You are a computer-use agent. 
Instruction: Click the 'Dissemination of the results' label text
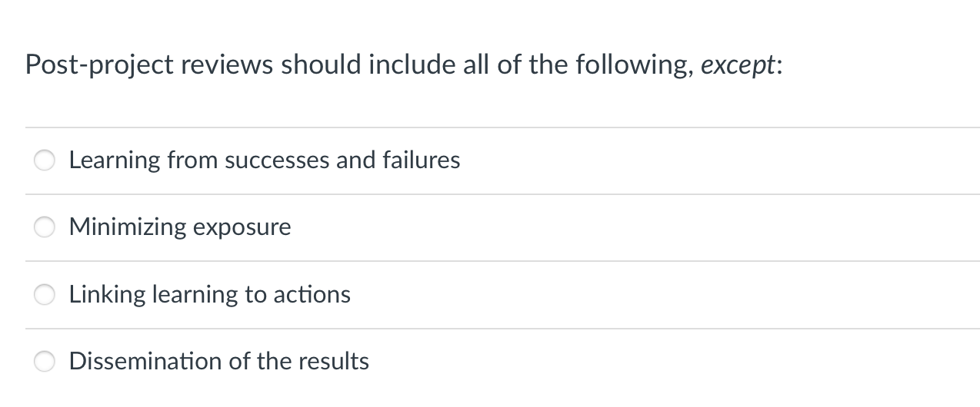tap(218, 361)
